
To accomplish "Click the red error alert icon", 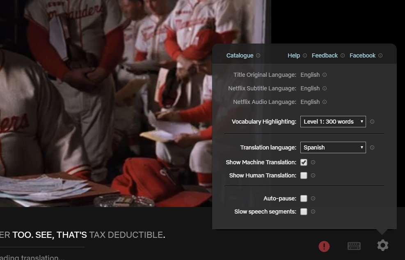I will click(324, 246).
